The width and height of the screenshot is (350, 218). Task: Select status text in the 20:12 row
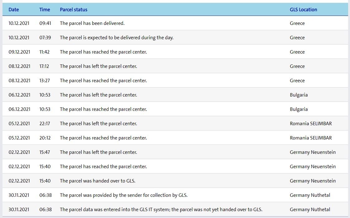pyautogui.click(x=103, y=138)
